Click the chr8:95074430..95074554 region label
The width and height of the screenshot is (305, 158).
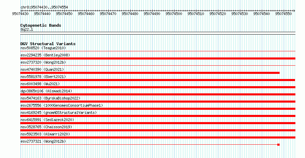44,7
